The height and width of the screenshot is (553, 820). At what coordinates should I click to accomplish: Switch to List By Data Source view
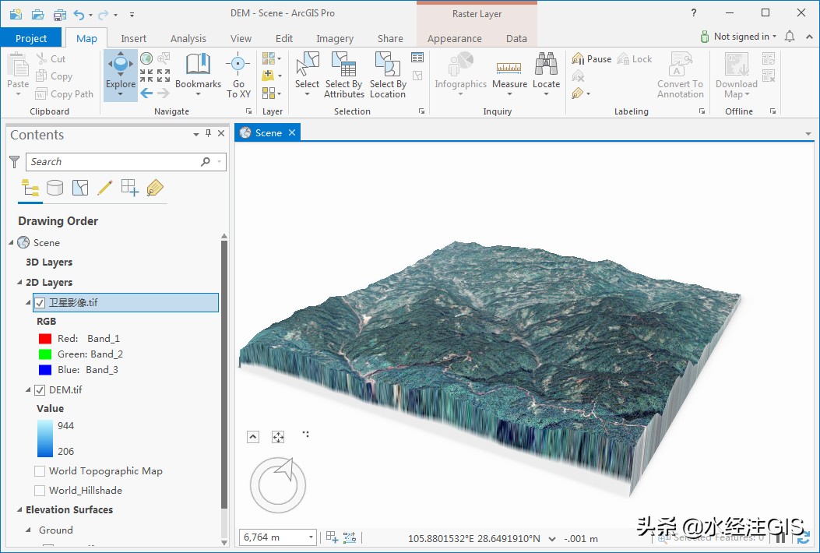click(55, 188)
